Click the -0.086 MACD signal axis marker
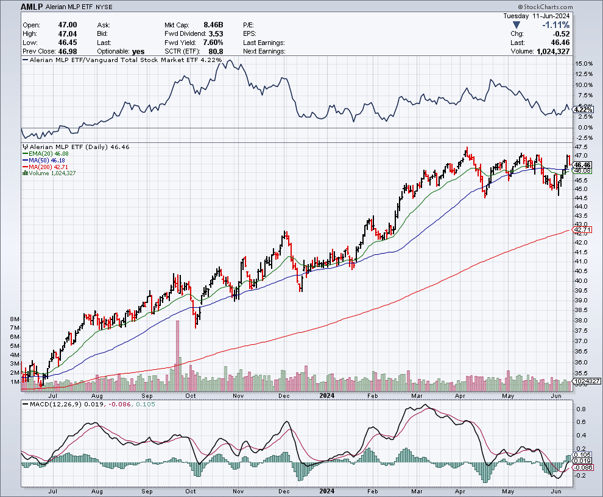Screen dimensions: 603x497 584,467
